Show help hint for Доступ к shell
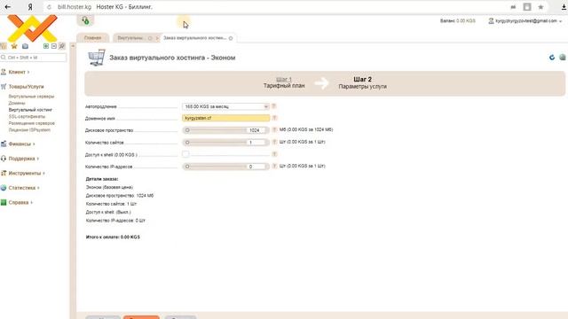Viewport: 568px width, 319px height. tap(274, 154)
